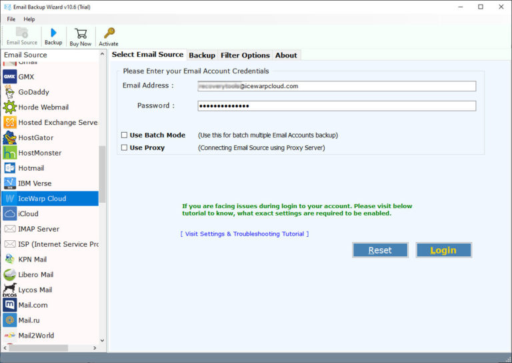Select the Mail2World list label
512x363 pixels.
pos(36,336)
